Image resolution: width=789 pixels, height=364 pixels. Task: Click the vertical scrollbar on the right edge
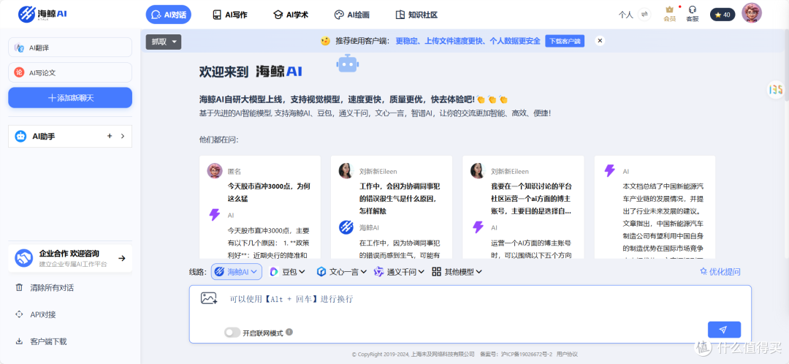pyautogui.click(x=786, y=66)
